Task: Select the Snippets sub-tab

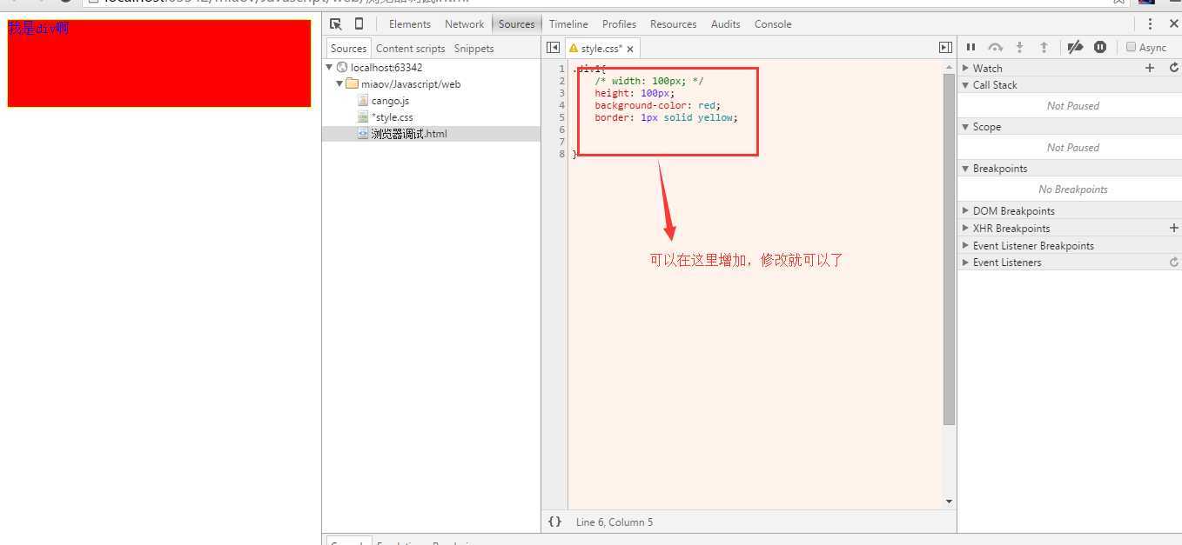Action: 473,49
